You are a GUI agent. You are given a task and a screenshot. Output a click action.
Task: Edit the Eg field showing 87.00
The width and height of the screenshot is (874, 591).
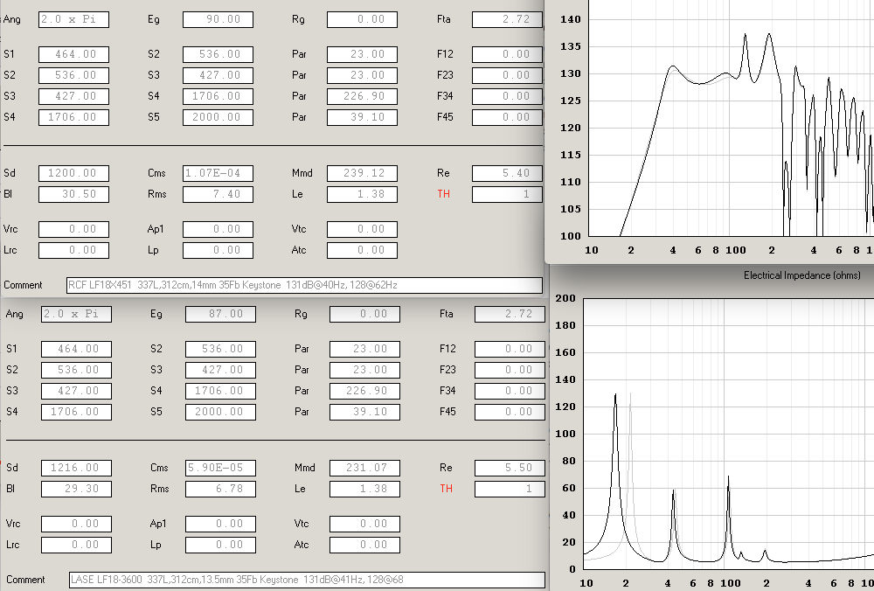click(x=221, y=315)
